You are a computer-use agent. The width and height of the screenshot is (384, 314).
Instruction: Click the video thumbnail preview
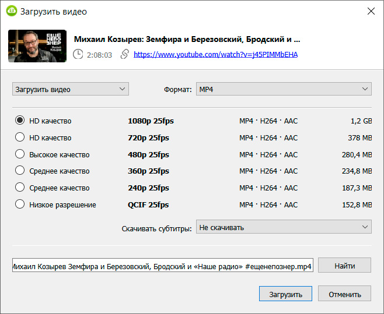click(37, 46)
